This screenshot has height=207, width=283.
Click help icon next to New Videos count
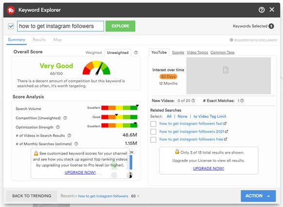click(194, 101)
